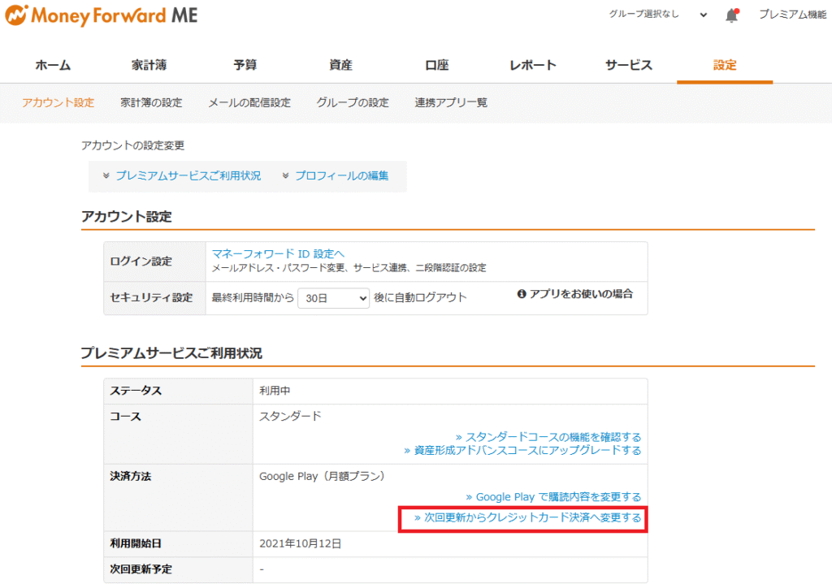Switch to the レポート tab

coord(533,65)
